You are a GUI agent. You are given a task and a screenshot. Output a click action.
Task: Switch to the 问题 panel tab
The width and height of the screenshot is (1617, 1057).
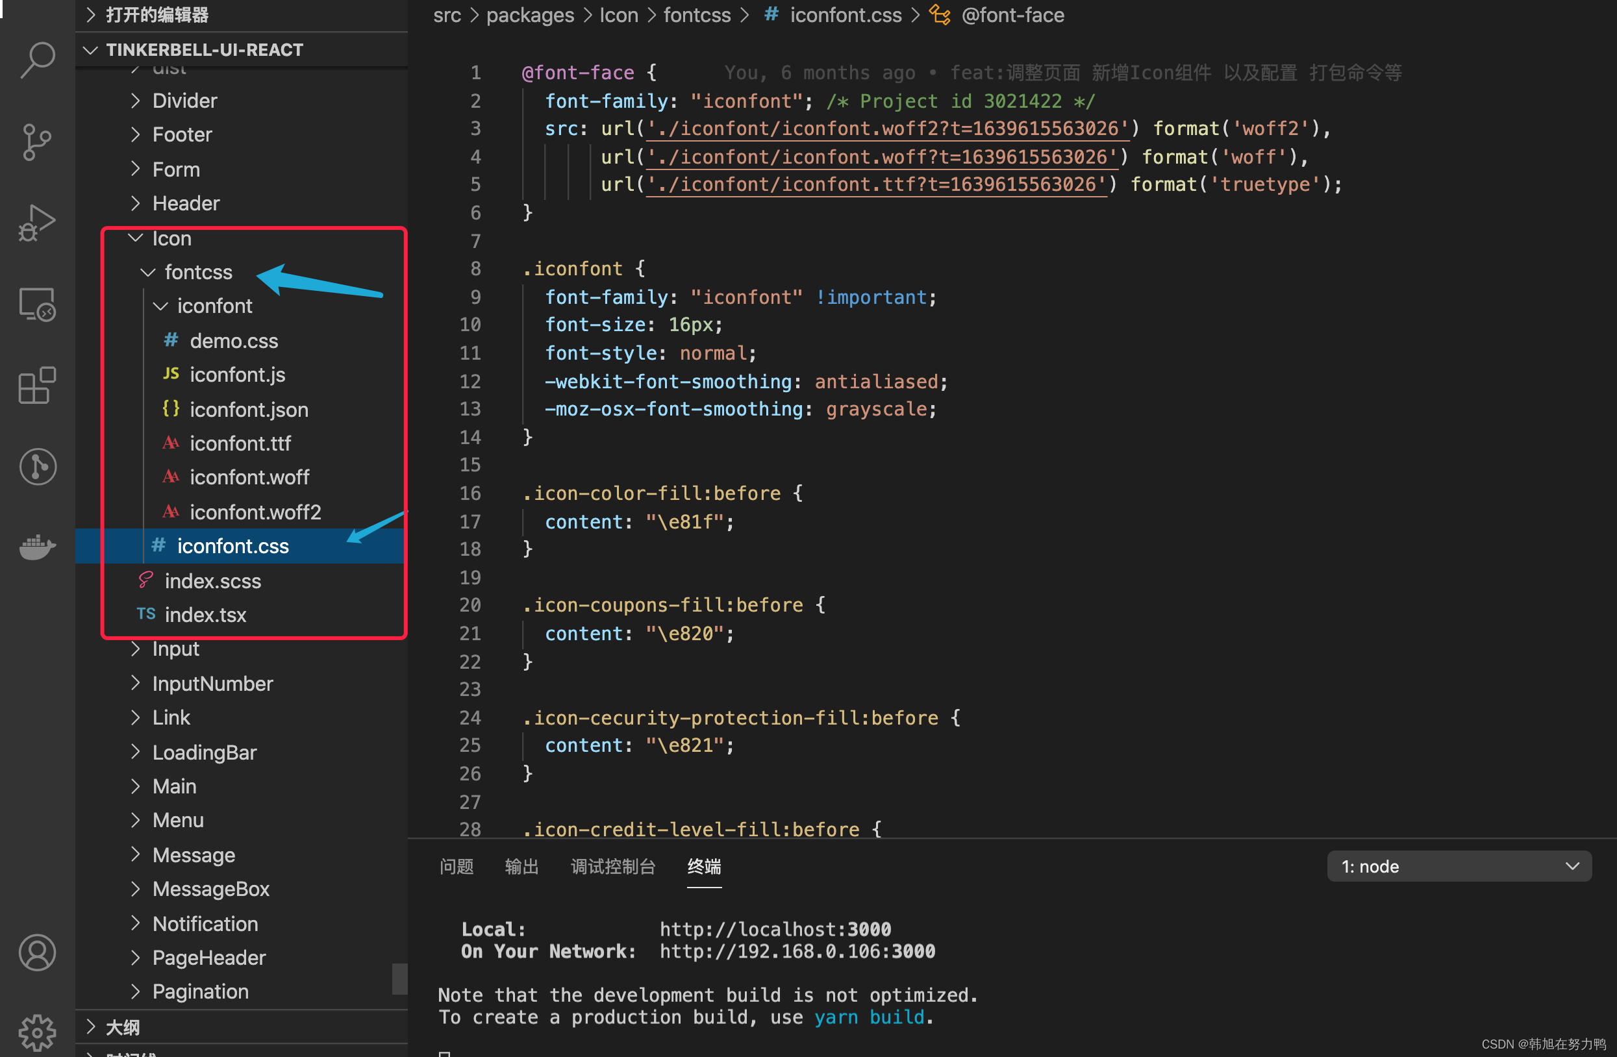[456, 866]
